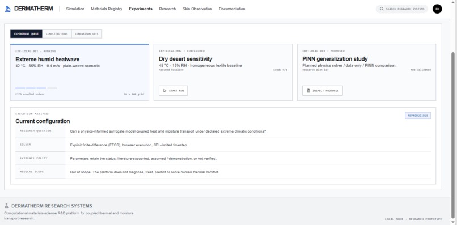The image size is (457, 225).
Task: Click the Current configuration heading
Action: click(43, 121)
